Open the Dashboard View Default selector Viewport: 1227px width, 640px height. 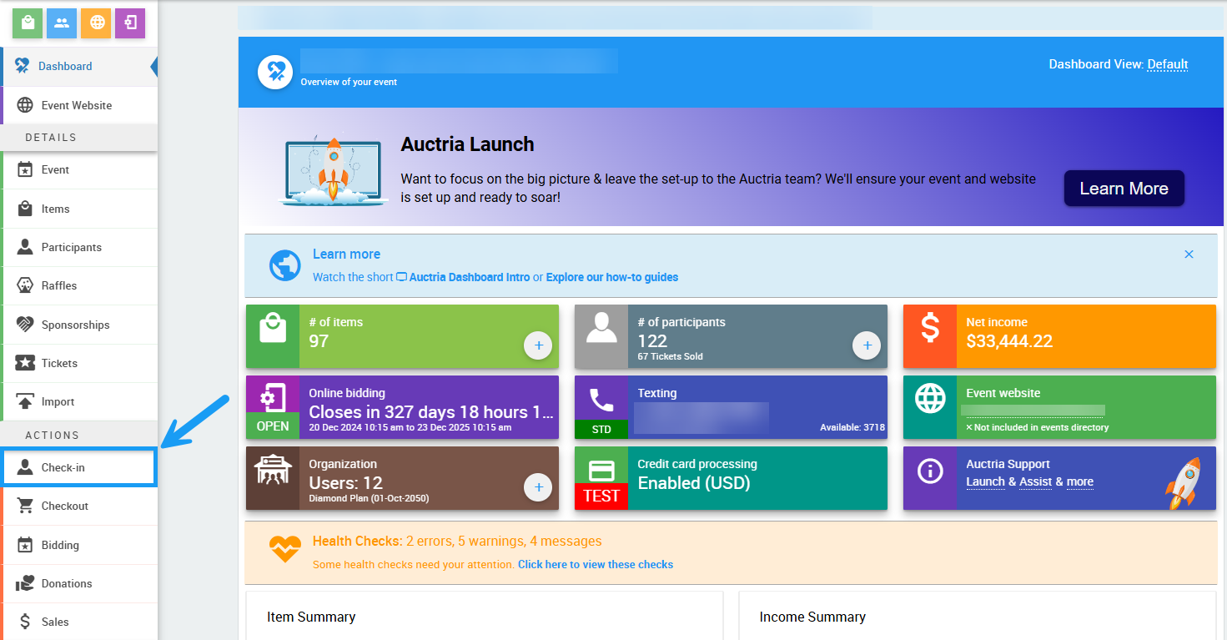(x=1167, y=64)
